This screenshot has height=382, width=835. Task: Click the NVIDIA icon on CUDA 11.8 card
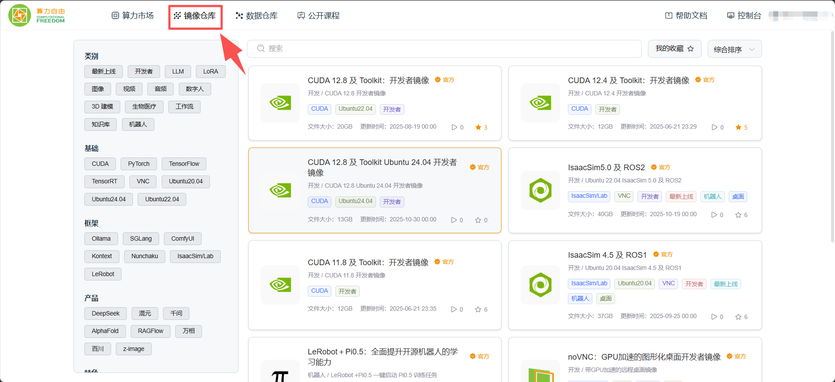coord(280,285)
